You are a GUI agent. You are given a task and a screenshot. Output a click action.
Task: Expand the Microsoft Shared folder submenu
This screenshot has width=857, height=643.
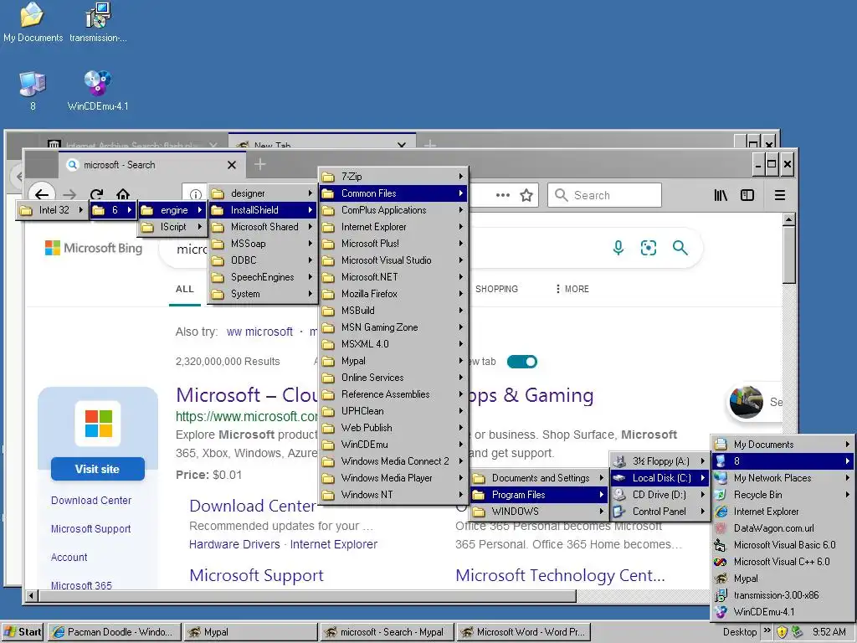point(262,227)
